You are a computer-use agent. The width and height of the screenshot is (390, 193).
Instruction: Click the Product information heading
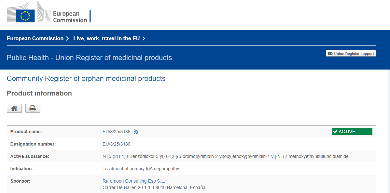39,93
